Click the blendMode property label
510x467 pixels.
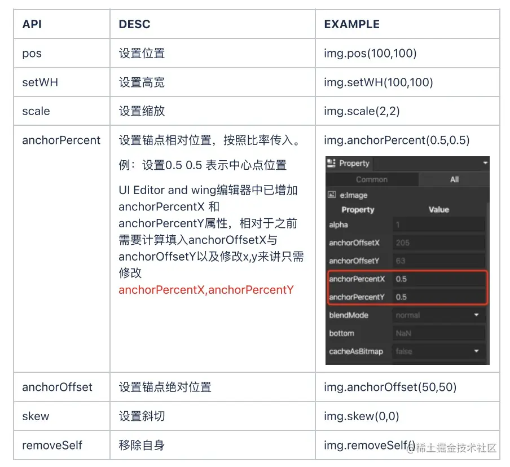[348, 315]
